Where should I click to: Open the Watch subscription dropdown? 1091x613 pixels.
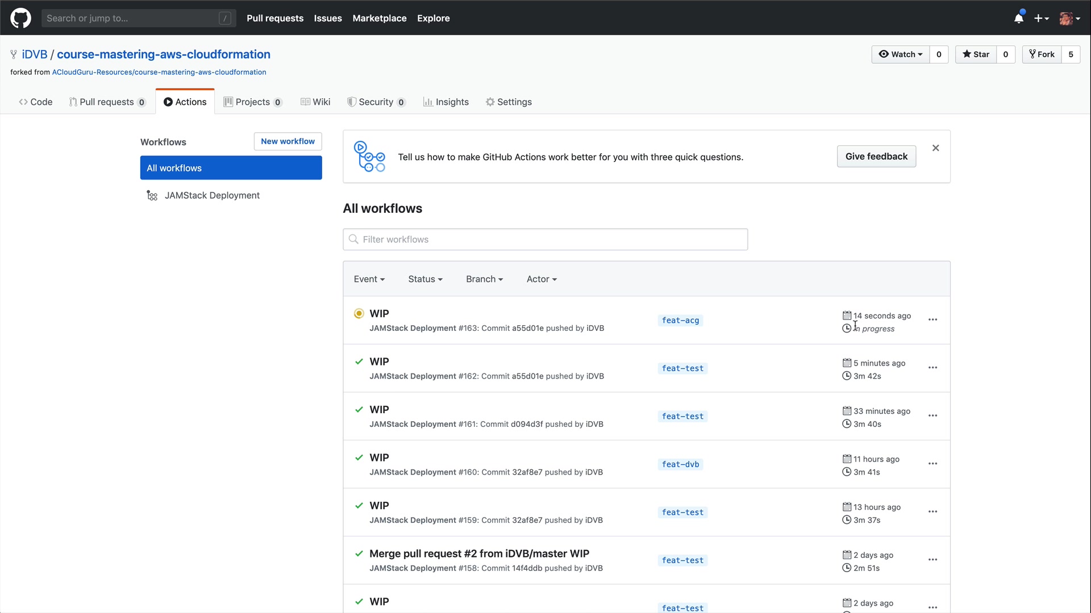[x=901, y=54]
